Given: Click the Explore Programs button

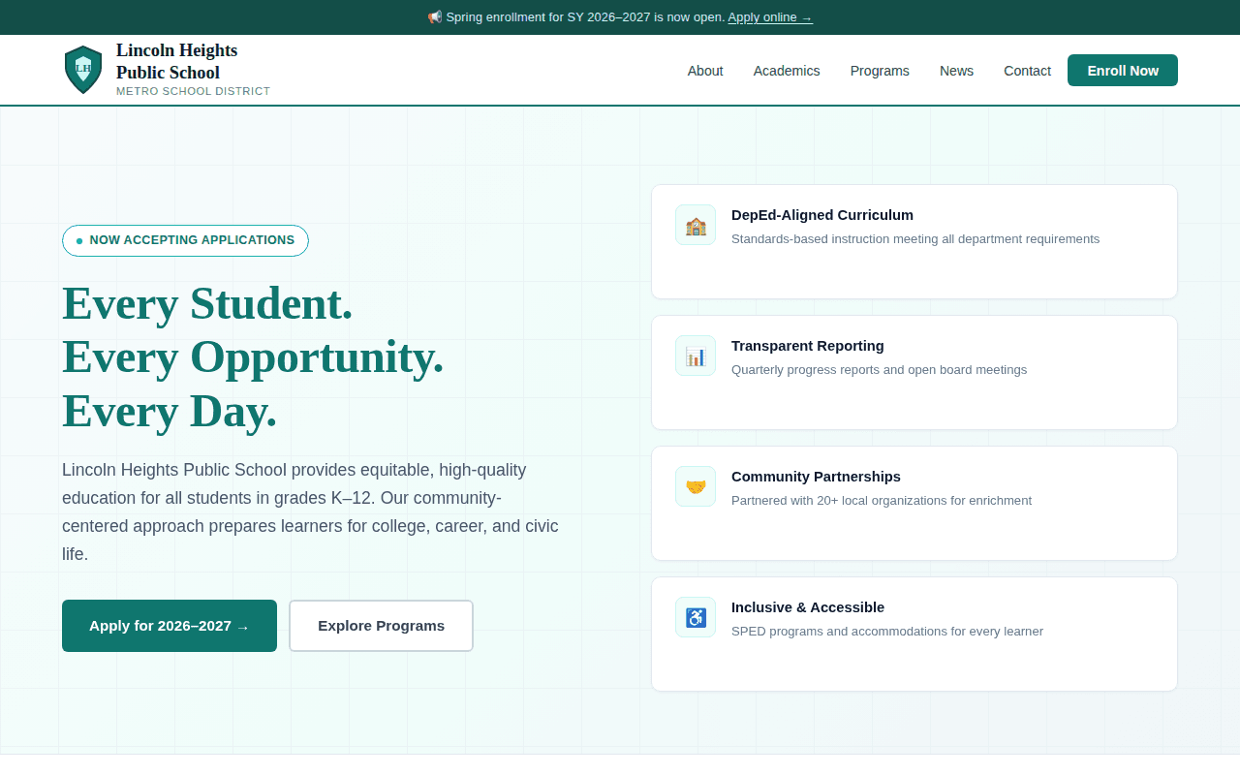Looking at the screenshot, I should (x=381, y=625).
